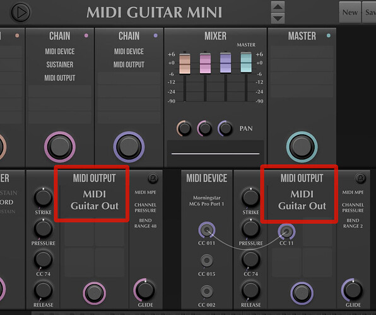Image resolution: width=376 pixels, height=315 pixels.
Task: Click the metronome icon on the left MIDI Output
Action: 153,178
